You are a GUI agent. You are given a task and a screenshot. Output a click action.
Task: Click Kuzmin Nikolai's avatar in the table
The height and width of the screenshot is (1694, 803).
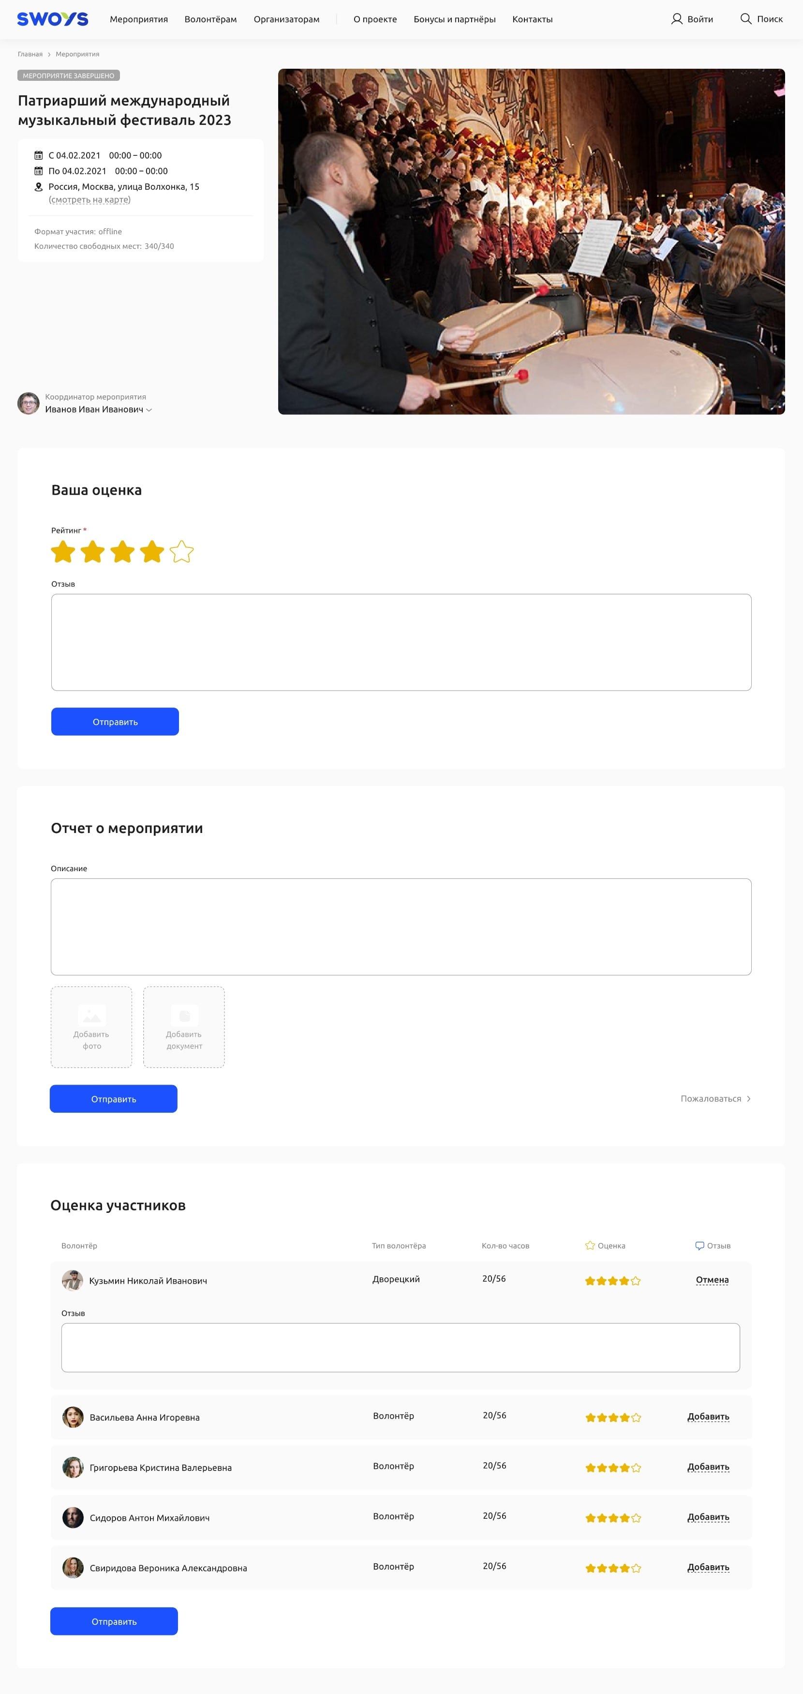pyautogui.click(x=72, y=1280)
